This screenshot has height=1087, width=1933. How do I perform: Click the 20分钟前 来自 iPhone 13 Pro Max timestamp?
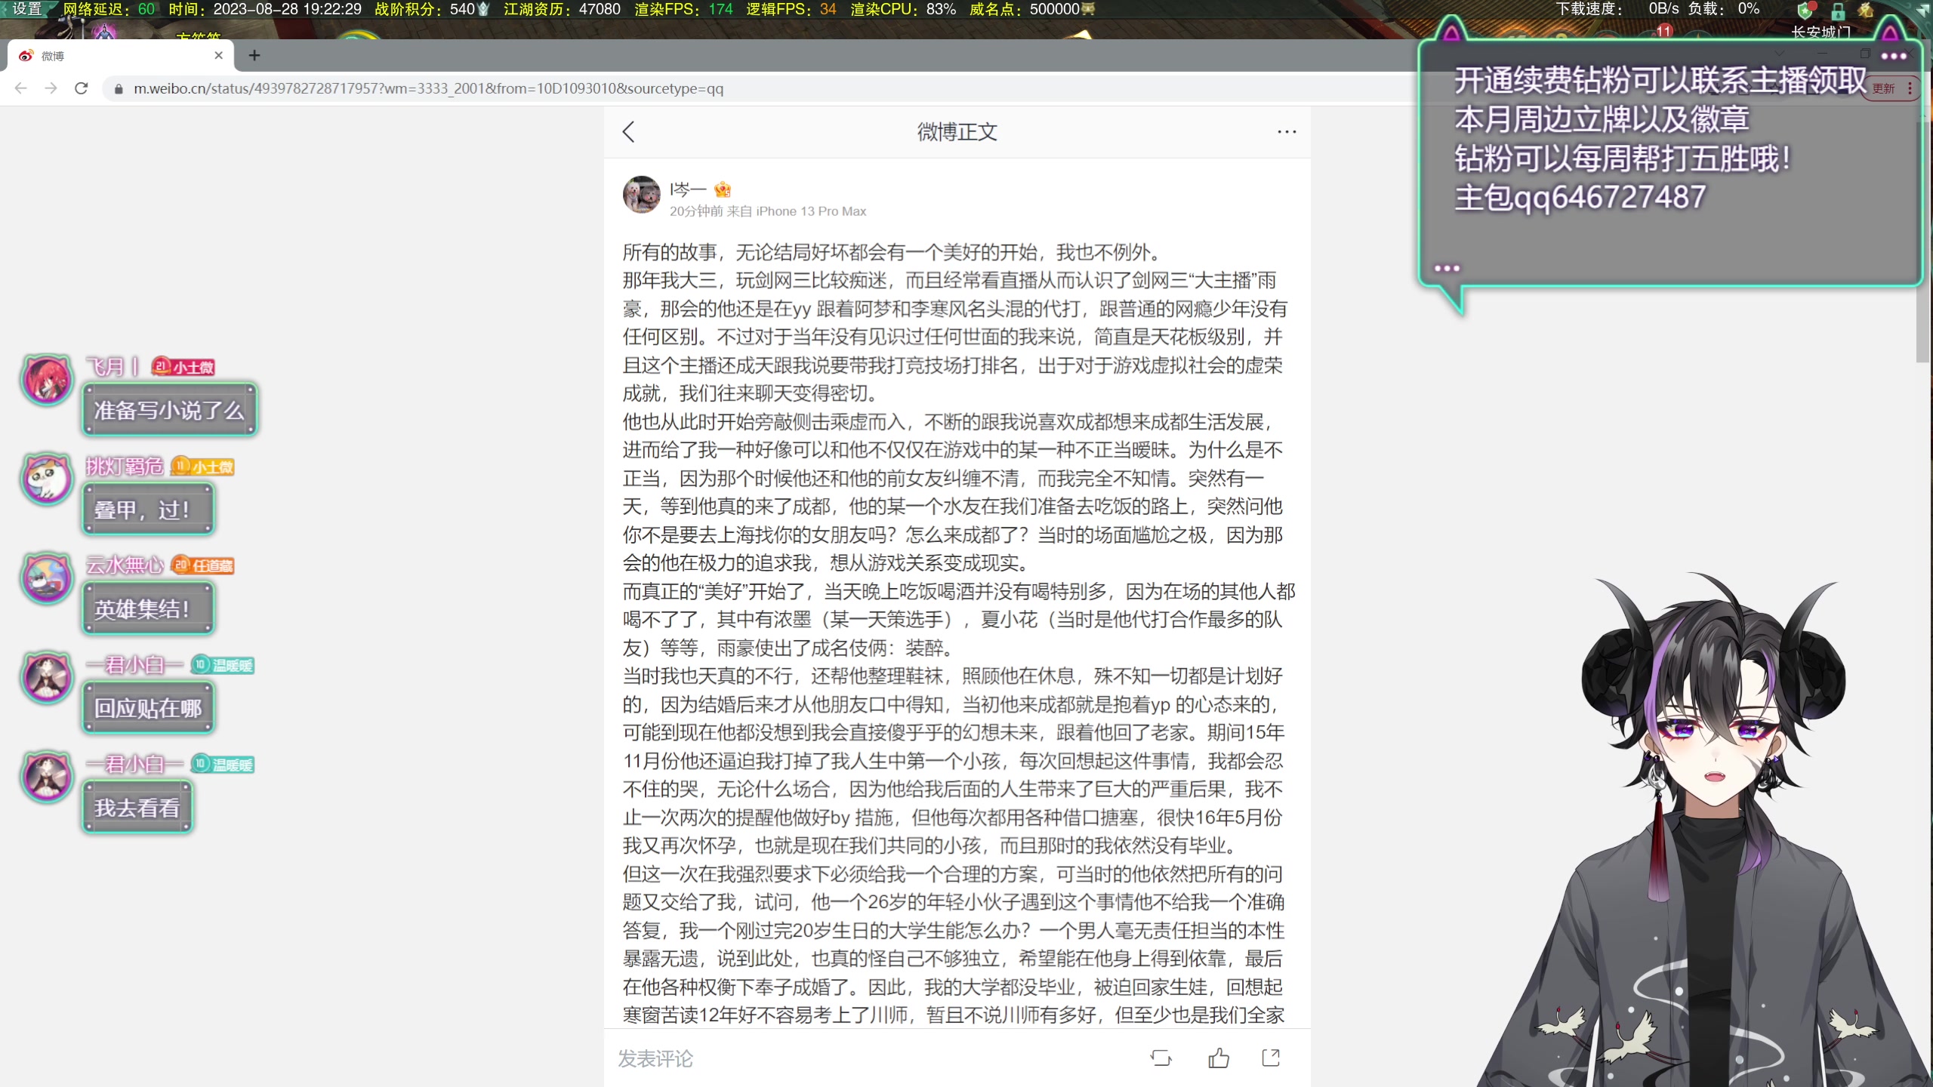[x=768, y=211]
